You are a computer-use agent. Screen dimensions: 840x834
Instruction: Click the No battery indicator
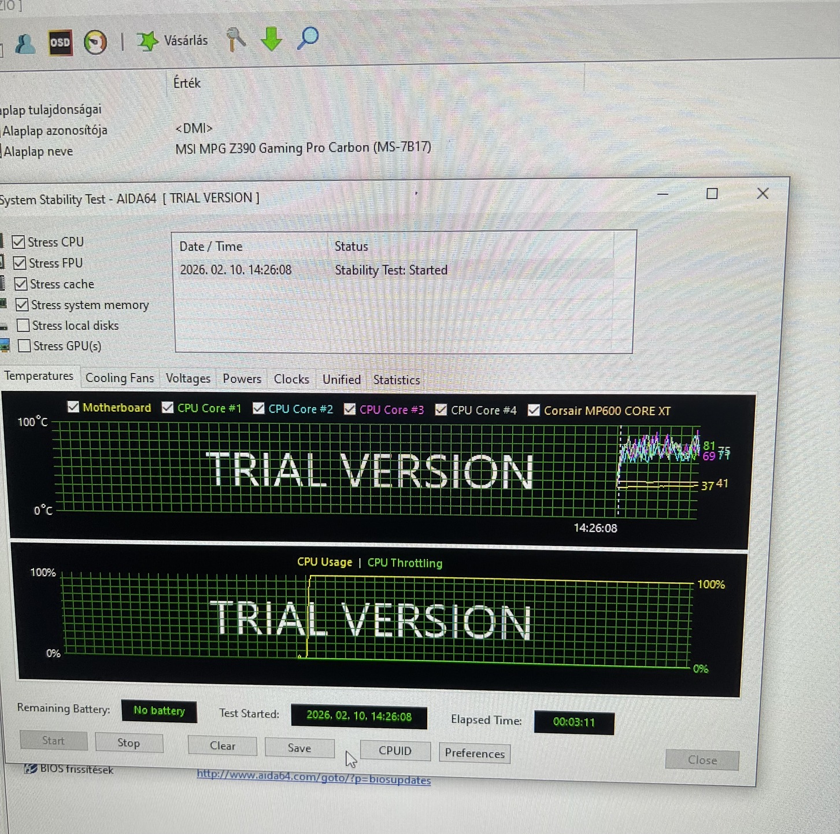tap(159, 711)
